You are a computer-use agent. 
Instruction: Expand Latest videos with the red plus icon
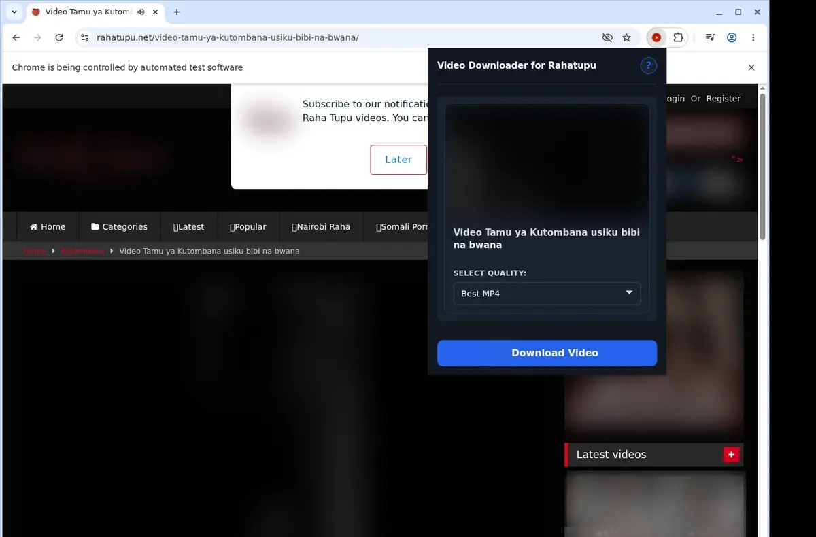pos(731,455)
